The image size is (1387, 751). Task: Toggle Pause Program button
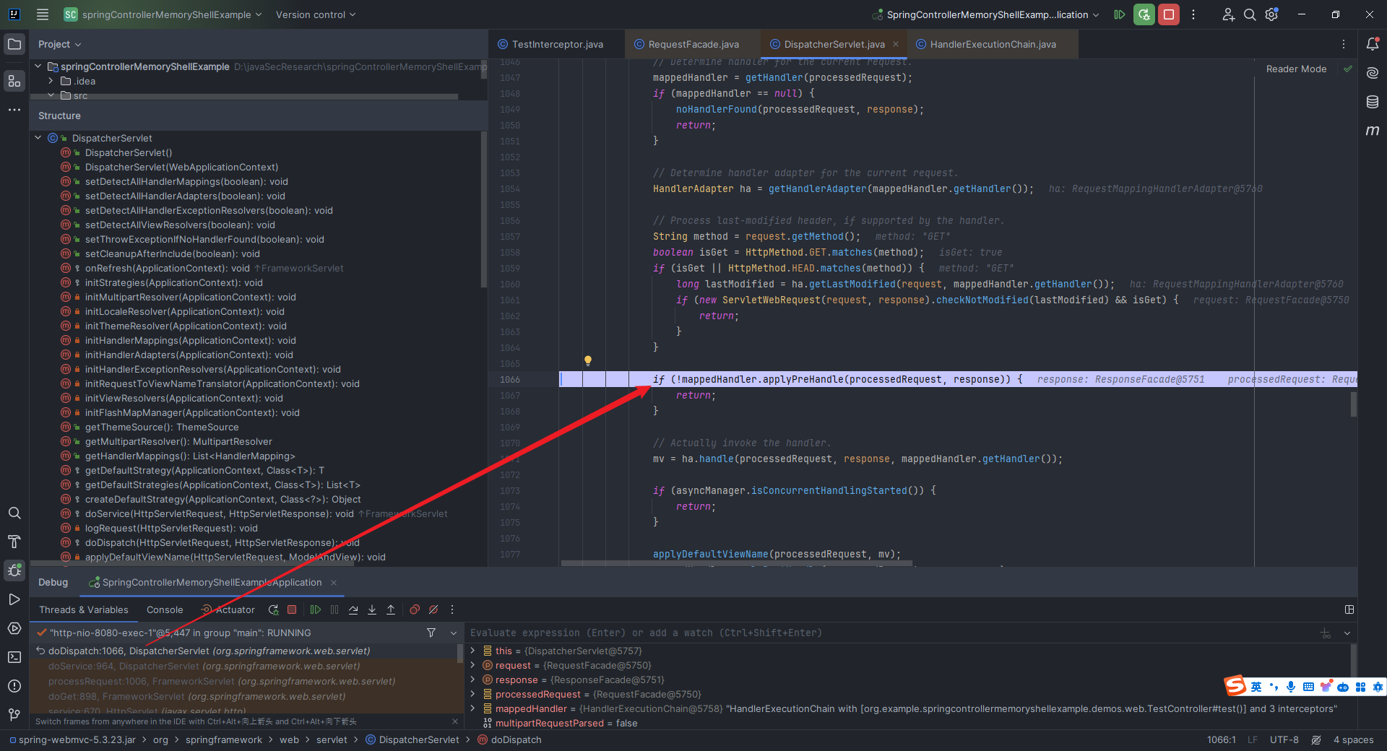[x=334, y=609]
